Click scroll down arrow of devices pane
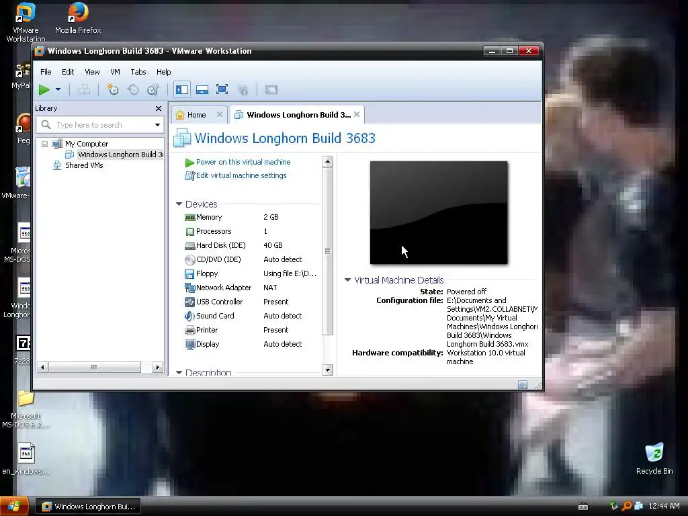The height and width of the screenshot is (516, 688). point(327,370)
